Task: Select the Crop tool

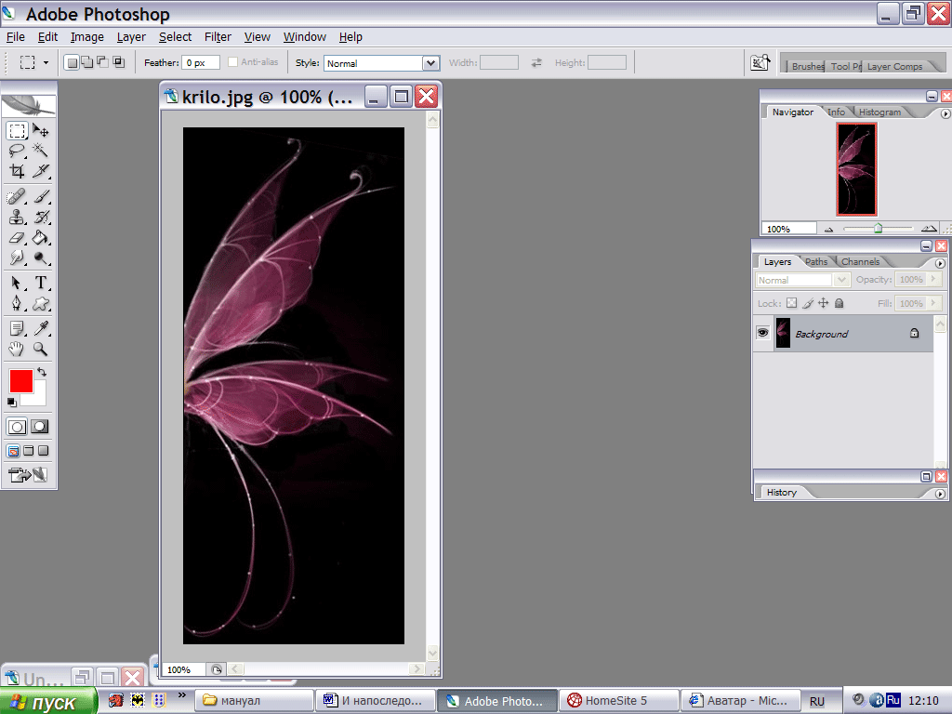Action: coord(17,171)
